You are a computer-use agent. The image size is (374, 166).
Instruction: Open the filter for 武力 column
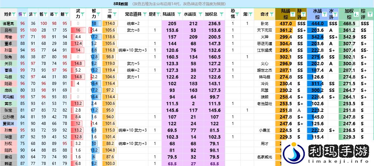pos(82,14)
